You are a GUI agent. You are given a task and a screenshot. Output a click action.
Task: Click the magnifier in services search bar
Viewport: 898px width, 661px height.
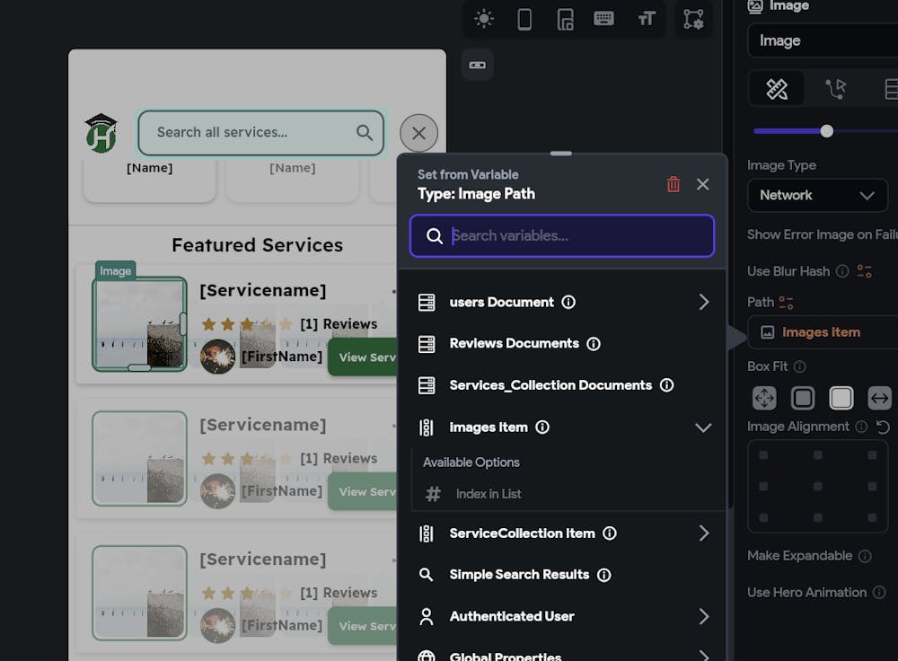tap(365, 133)
